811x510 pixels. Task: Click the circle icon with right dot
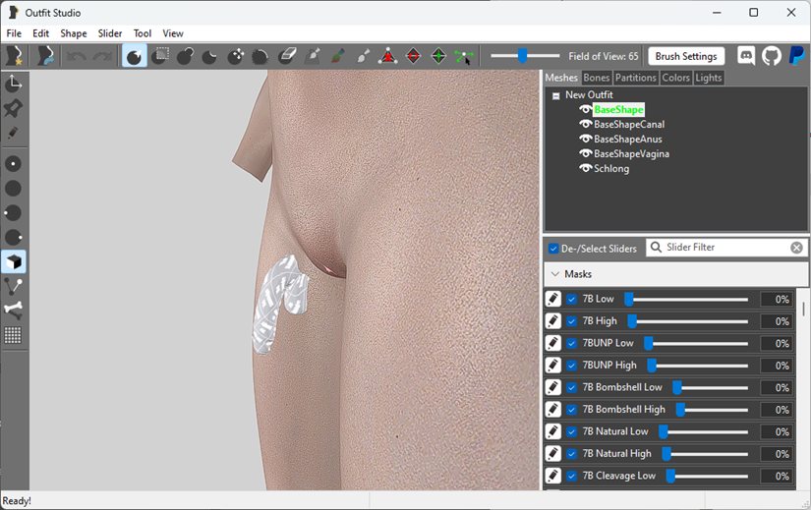[14, 238]
